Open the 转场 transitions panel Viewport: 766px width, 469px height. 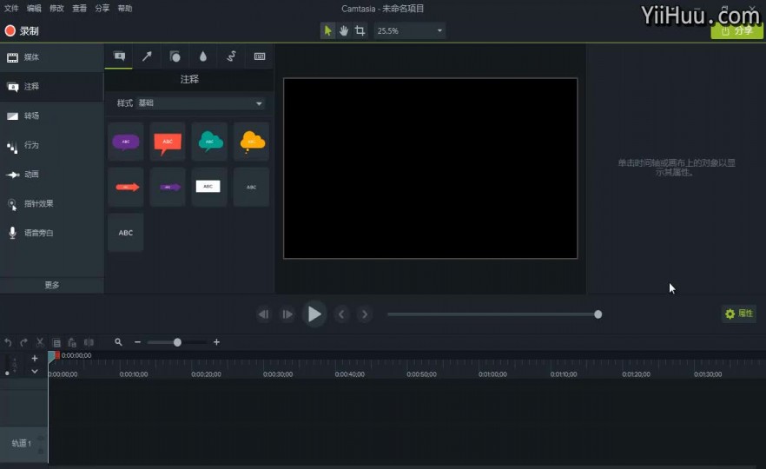pyautogui.click(x=52, y=116)
